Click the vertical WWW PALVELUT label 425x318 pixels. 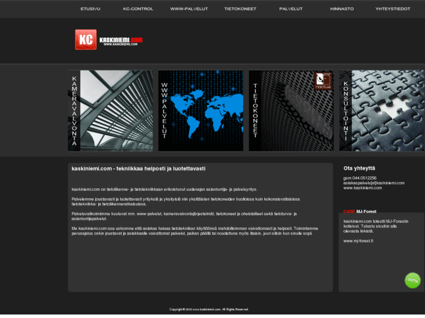pyautogui.click(x=164, y=111)
